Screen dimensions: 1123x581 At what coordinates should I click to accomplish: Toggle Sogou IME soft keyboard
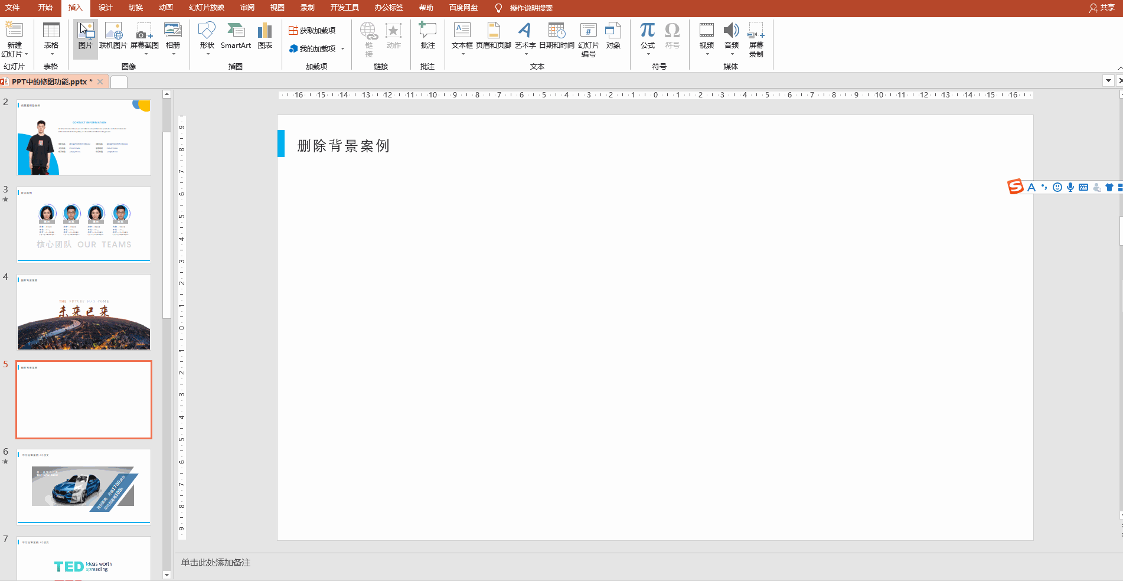[1083, 188]
